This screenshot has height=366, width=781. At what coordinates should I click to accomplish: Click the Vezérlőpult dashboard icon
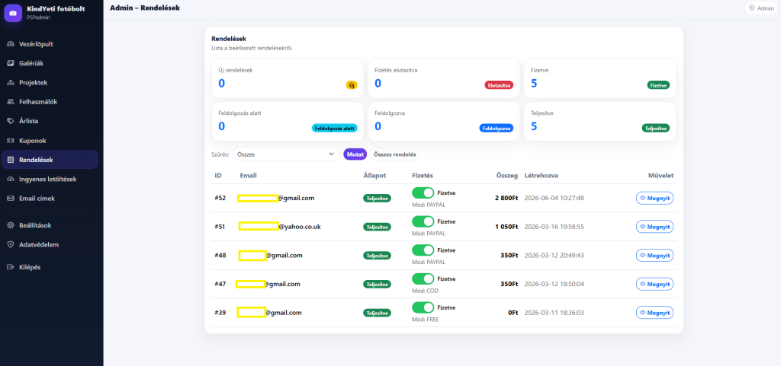point(11,43)
